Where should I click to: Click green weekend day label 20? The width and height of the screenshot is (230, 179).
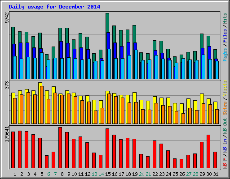pyautogui.click(x=142, y=174)
